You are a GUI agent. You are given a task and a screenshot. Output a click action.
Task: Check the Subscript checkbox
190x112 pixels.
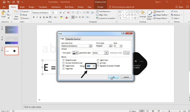[64, 69]
